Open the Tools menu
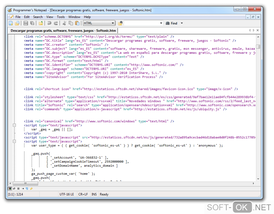The image size is (274, 214). point(61,17)
